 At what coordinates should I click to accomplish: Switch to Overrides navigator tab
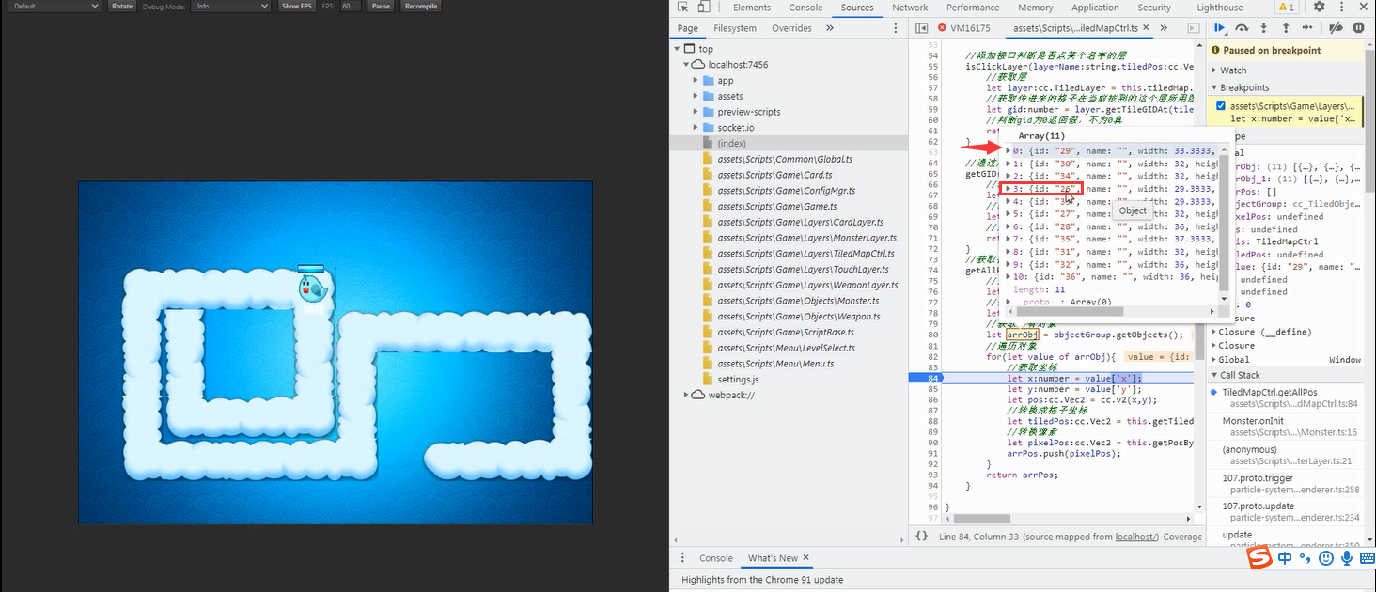(x=791, y=28)
